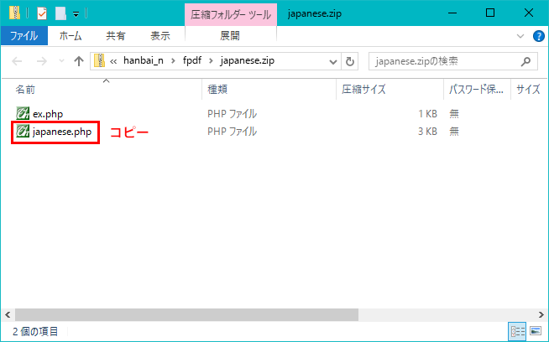Sort by the 名前 column header

25,88
